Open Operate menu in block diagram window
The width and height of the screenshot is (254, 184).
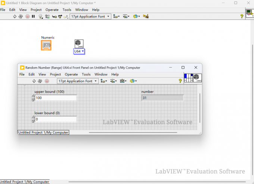pos(52,10)
